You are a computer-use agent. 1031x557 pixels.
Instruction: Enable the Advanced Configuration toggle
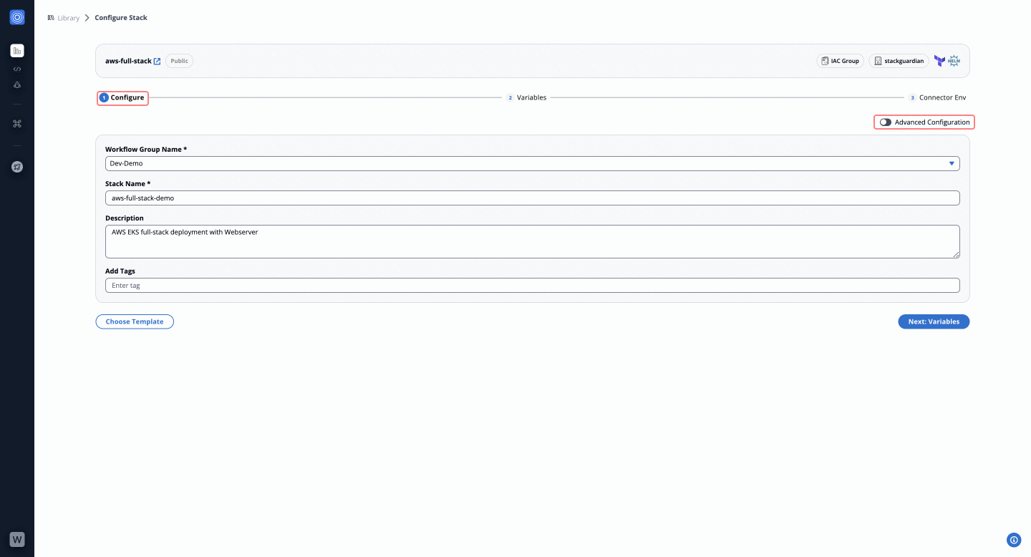(886, 122)
